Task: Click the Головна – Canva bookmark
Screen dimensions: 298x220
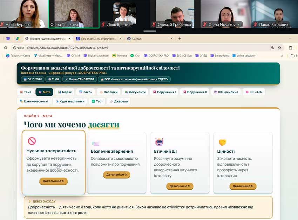Action: tap(18, 55)
